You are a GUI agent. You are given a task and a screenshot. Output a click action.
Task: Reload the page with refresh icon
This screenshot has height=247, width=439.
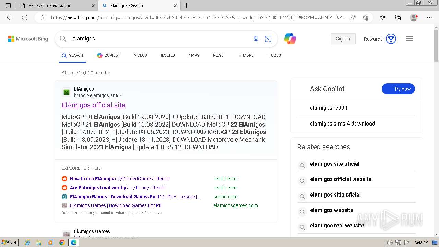click(x=25, y=17)
